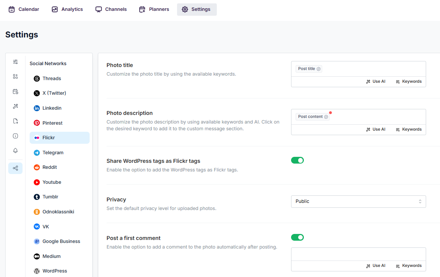Screen dimensions: 440x277
Task: Disable Share WordPress tags as Flickr tags
Action: click(297, 160)
